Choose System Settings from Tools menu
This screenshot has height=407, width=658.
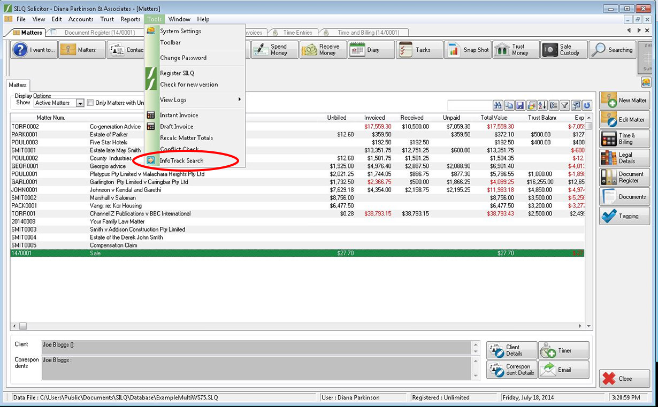[195, 31]
